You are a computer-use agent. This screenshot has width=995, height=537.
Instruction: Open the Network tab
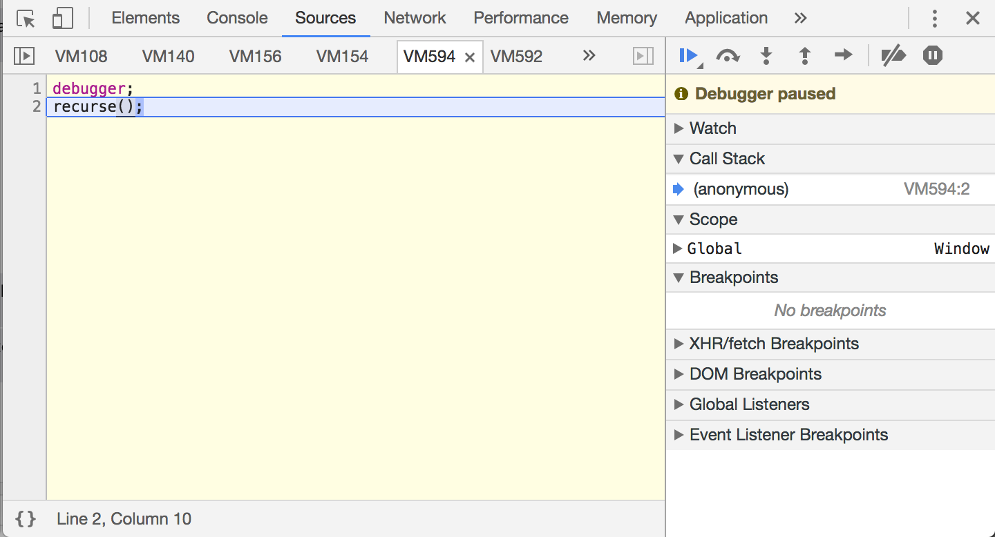415,18
